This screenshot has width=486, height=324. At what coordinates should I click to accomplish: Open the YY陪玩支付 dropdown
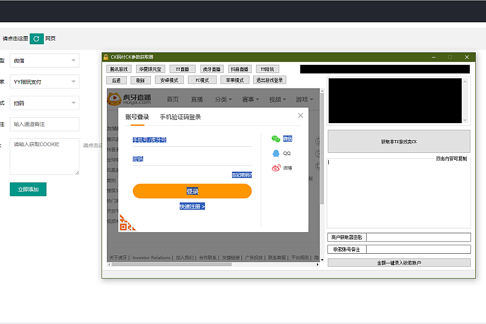click(x=45, y=82)
